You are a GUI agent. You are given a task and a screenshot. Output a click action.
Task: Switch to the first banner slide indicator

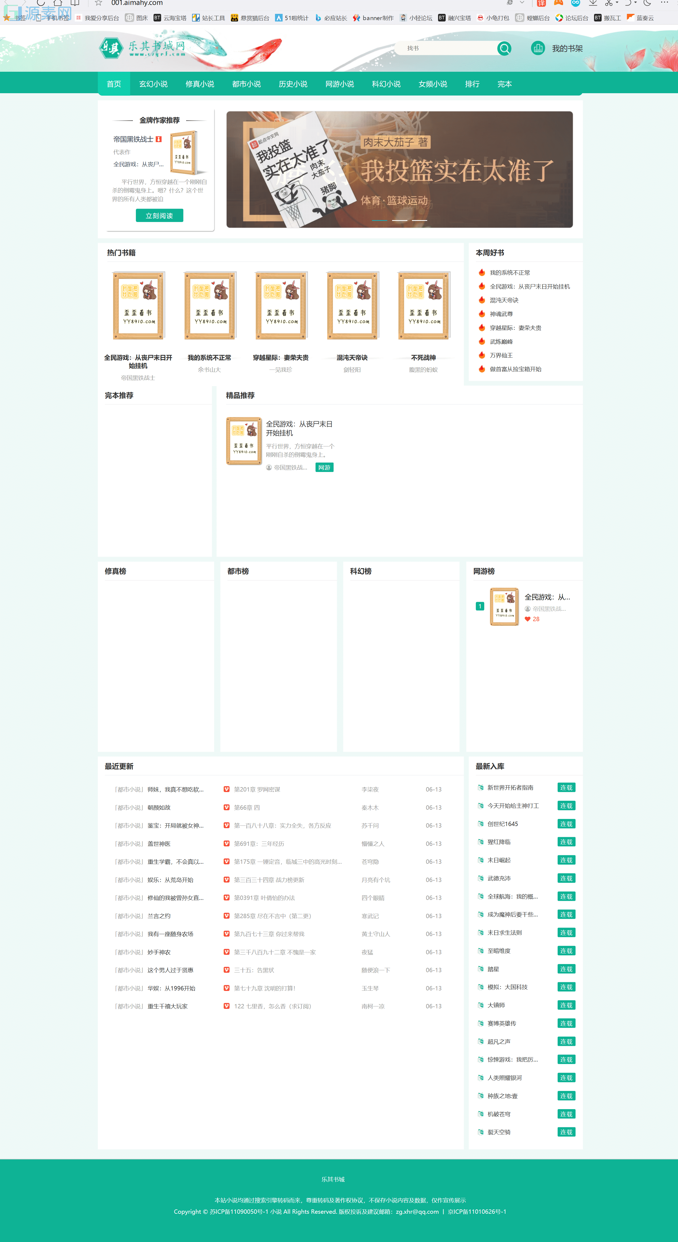(x=380, y=220)
